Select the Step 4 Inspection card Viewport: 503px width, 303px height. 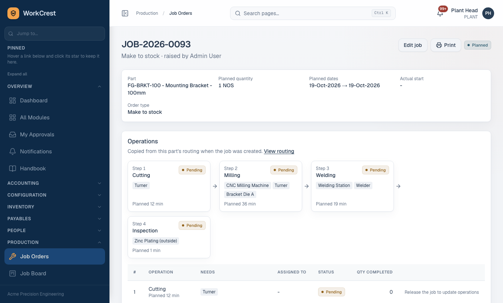(169, 237)
